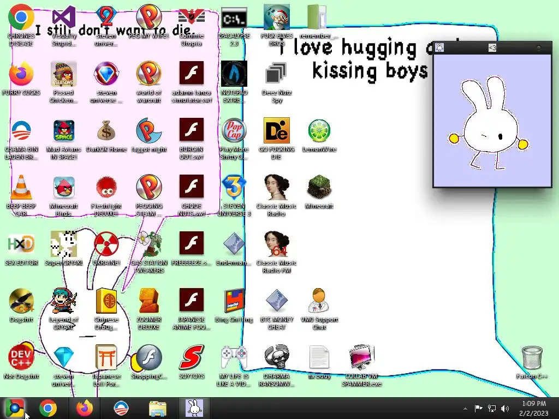Image resolution: width=559 pixels, height=419 pixels.
Task: Open the DarkOK Home money bag icon
Action: pyautogui.click(x=106, y=131)
